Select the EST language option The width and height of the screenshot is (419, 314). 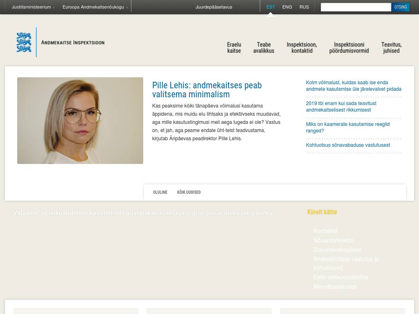tap(270, 7)
